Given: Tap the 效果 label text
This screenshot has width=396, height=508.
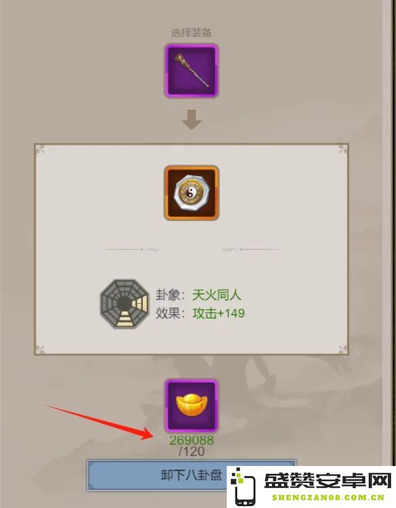Looking at the screenshot, I should click(167, 314).
